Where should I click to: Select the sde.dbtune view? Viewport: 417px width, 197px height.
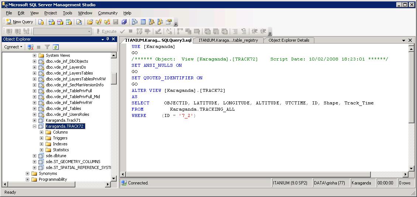coord(55,156)
